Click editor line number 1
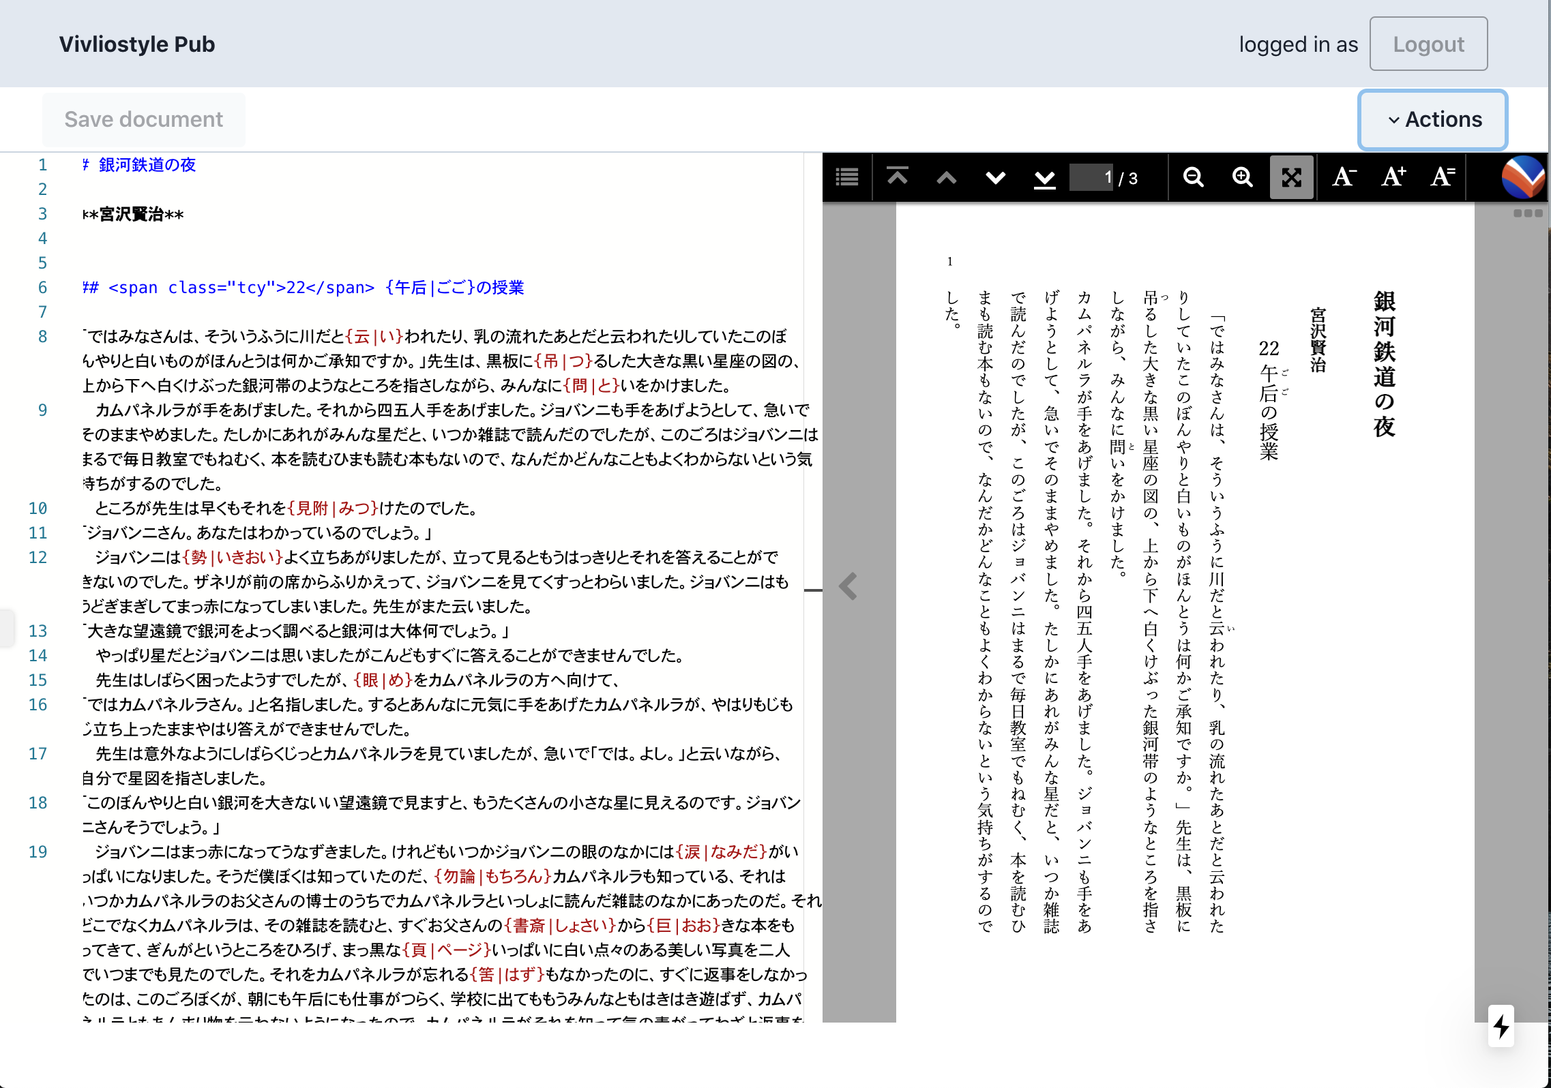Viewport: 1551px width, 1088px height. pos(42,164)
